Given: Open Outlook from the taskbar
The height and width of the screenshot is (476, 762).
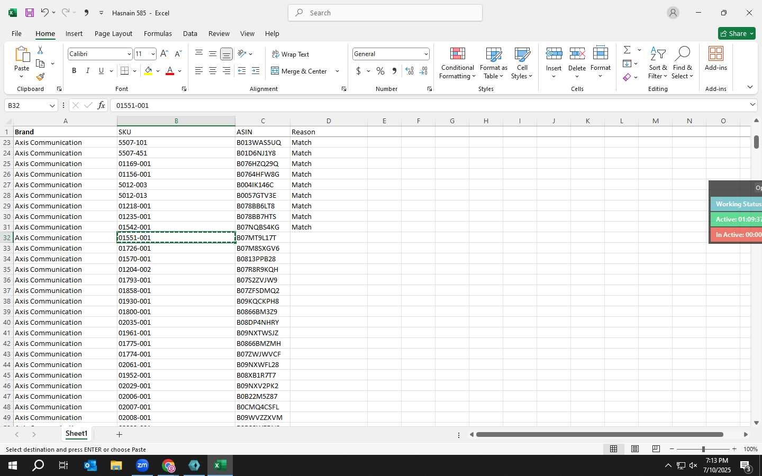Looking at the screenshot, I should click(90, 465).
